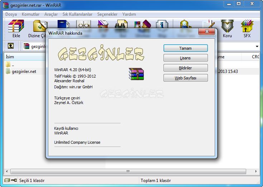Click 'Telif Hakkı © 1993-2012' text
This screenshot has height=187, width=263.
tap(75, 76)
